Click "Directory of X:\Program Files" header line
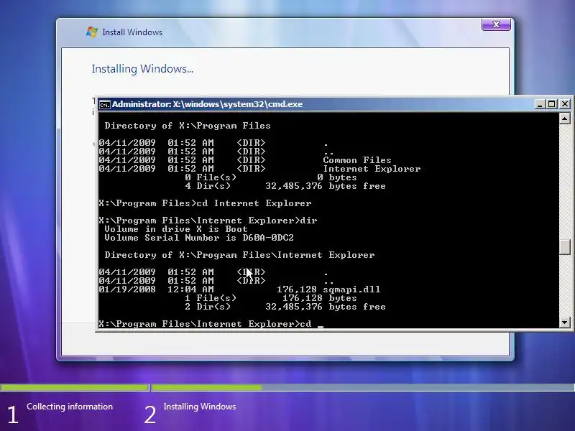The image size is (575, 431). click(188, 126)
